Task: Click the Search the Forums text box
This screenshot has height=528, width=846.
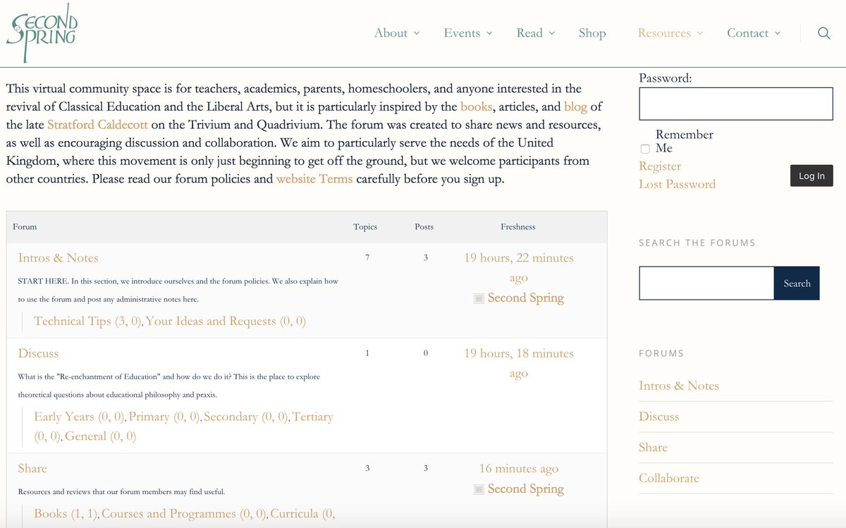Action: [706, 283]
